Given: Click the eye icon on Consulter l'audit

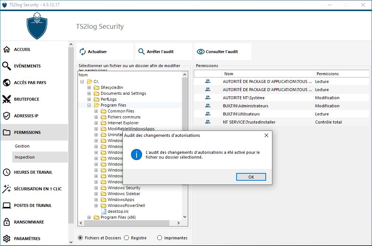Looking at the screenshot, I should [x=200, y=51].
